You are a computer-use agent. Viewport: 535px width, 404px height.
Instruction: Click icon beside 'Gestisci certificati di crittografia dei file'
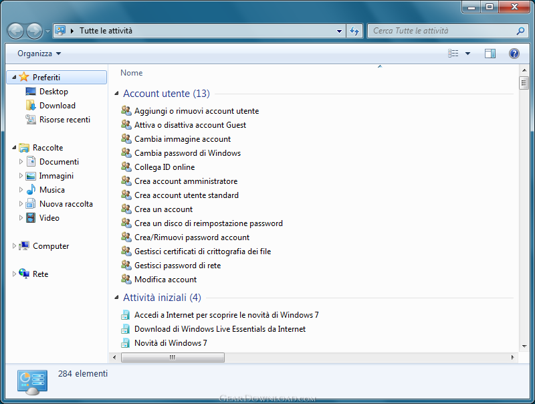click(x=126, y=251)
